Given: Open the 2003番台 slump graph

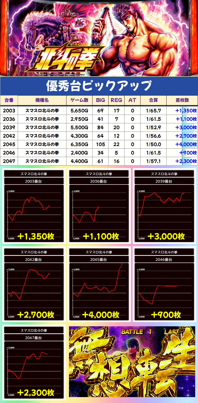Looking at the screenshot, I should tap(34, 214).
